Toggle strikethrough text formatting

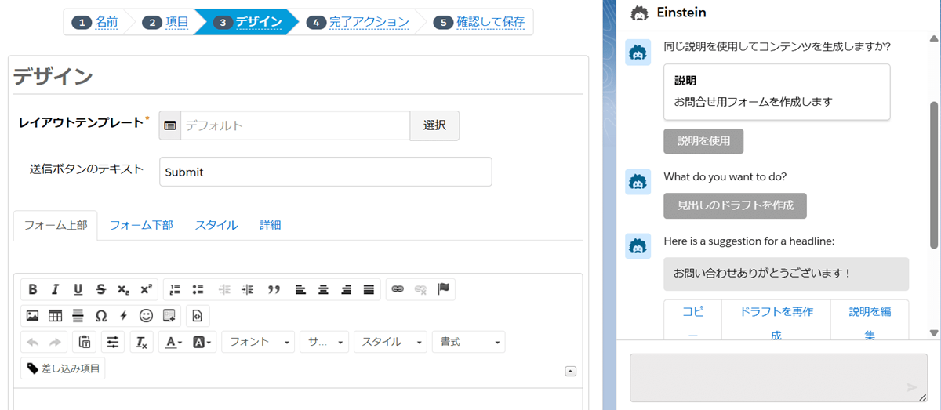pos(100,289)
